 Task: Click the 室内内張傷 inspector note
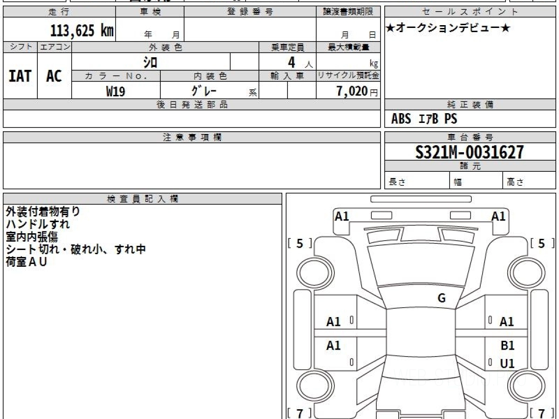point(32,237)
